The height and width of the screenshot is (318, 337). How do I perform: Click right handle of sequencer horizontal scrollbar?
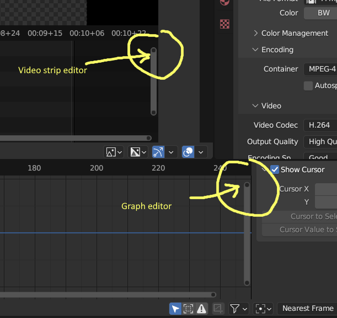point(149,138)
